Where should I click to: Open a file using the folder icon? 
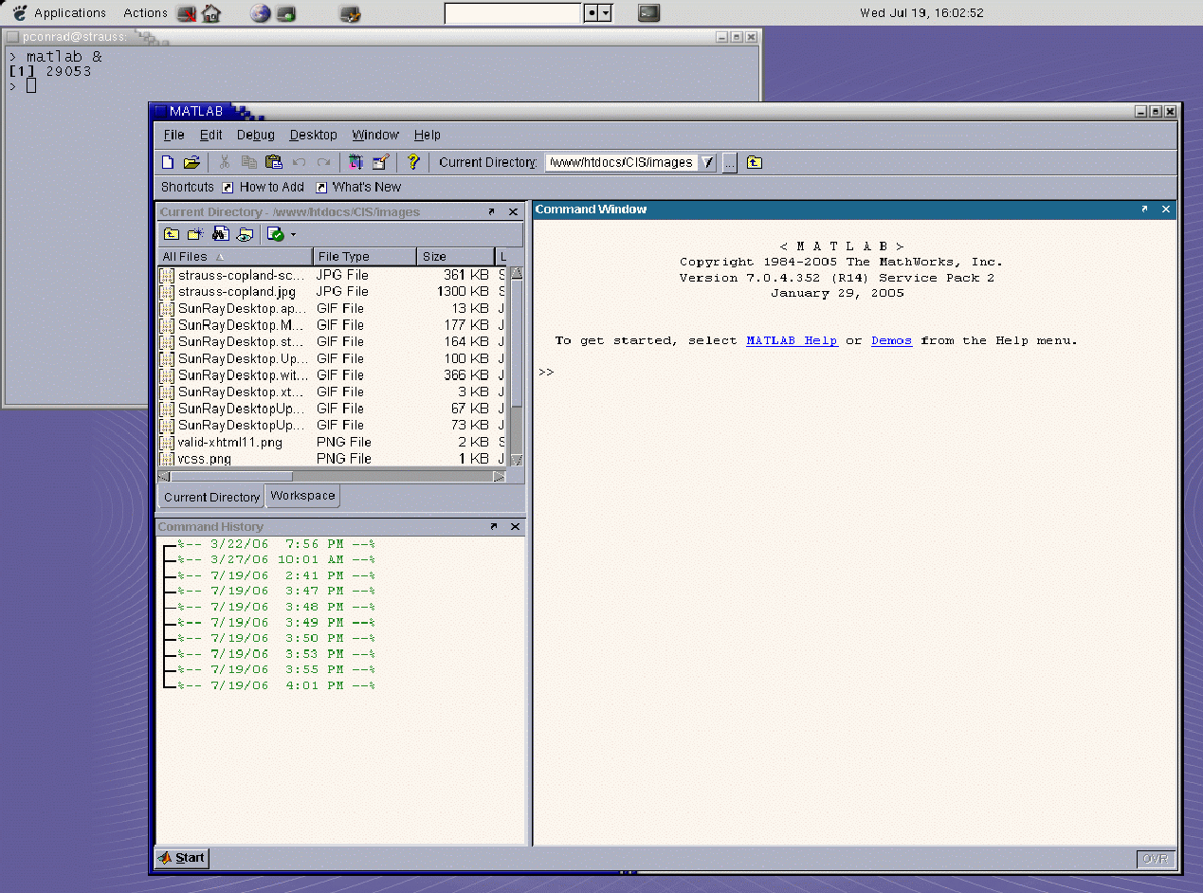click(x=191, y=162)
